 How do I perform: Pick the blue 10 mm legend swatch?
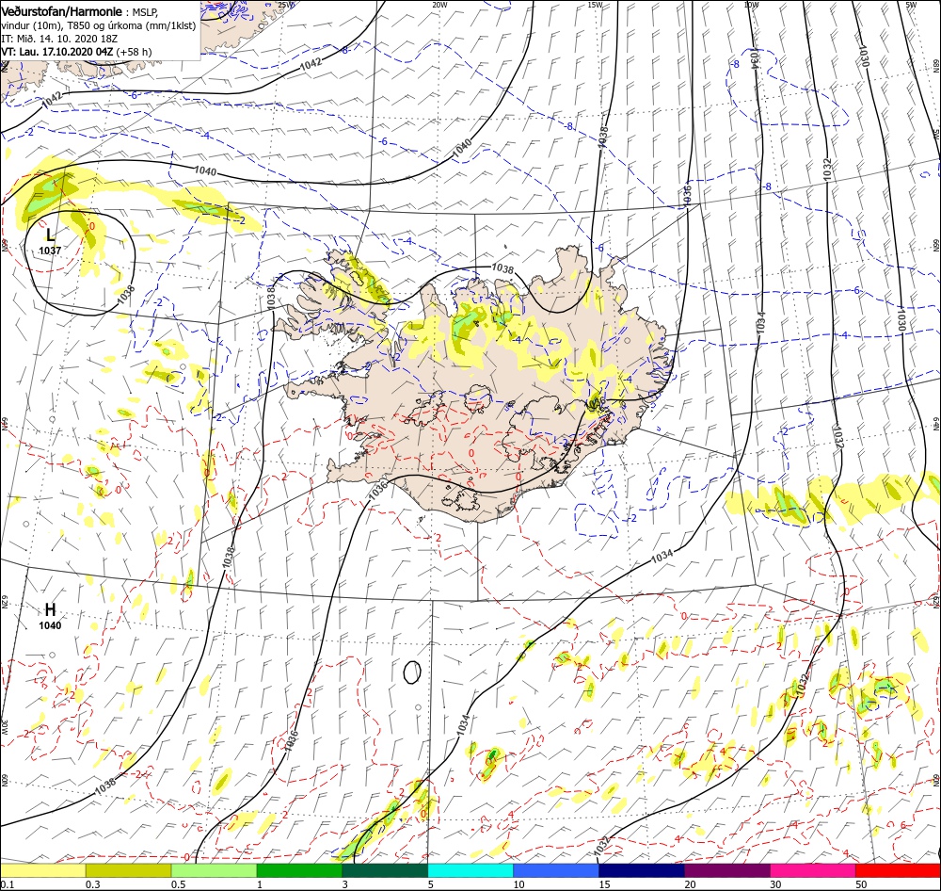(556, 870)
